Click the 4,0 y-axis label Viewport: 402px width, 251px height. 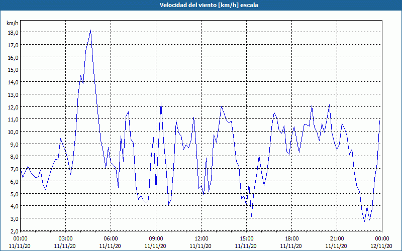tap(14, 206)
